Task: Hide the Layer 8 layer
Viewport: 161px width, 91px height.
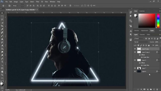Action: click(135, 71)
